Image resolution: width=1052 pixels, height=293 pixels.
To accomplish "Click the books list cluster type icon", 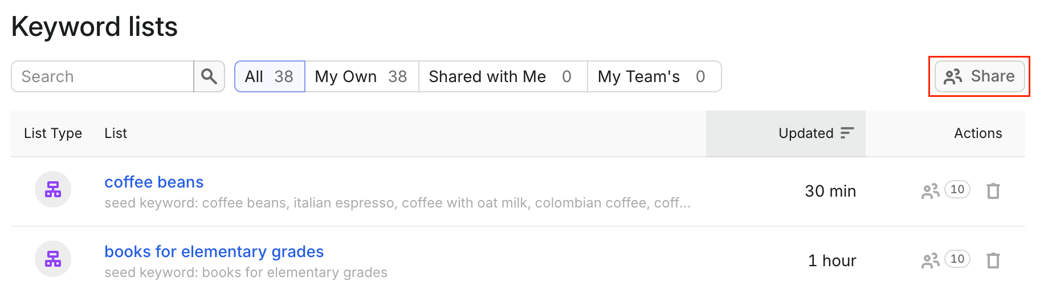I will coord(53,259).
